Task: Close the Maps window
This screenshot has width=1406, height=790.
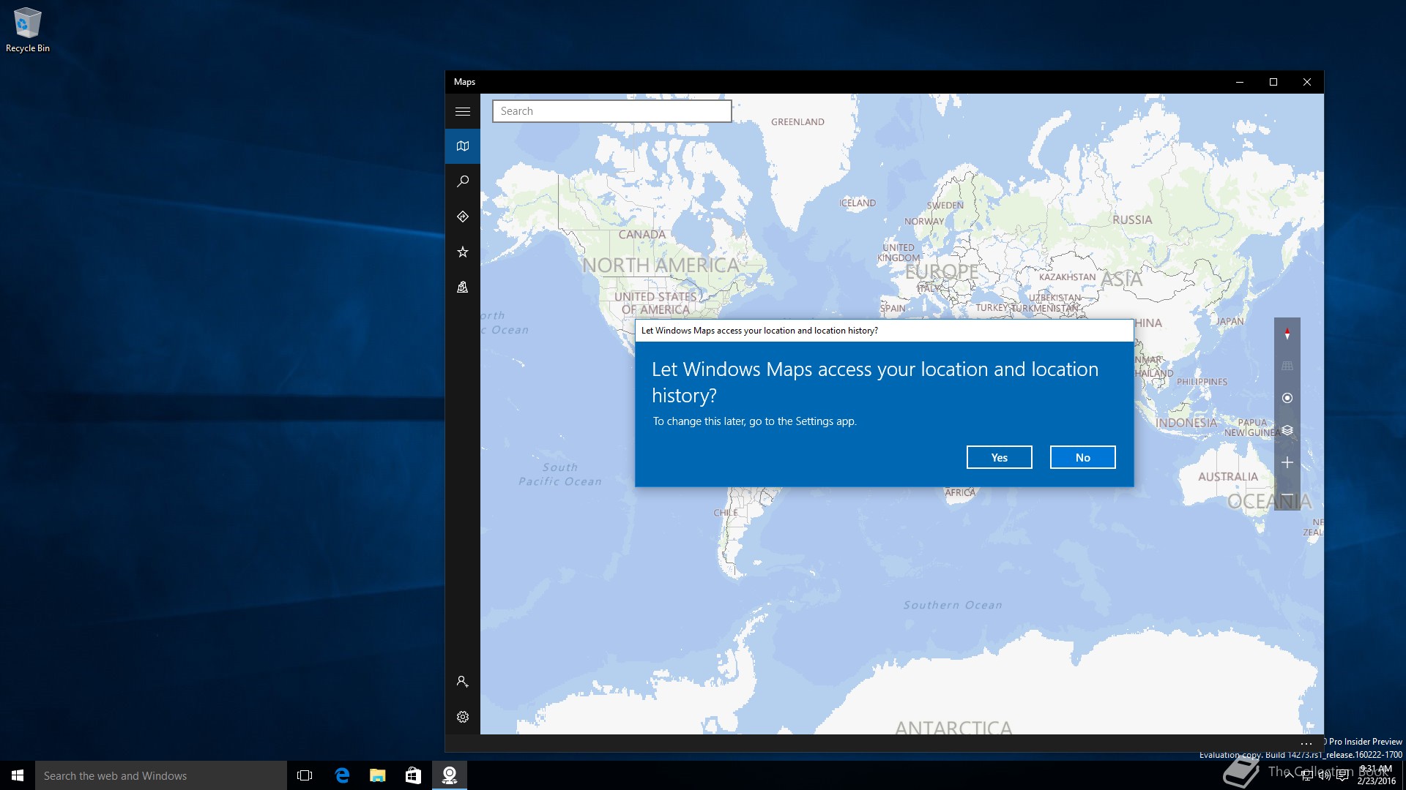Action: tap(1307, 82)
